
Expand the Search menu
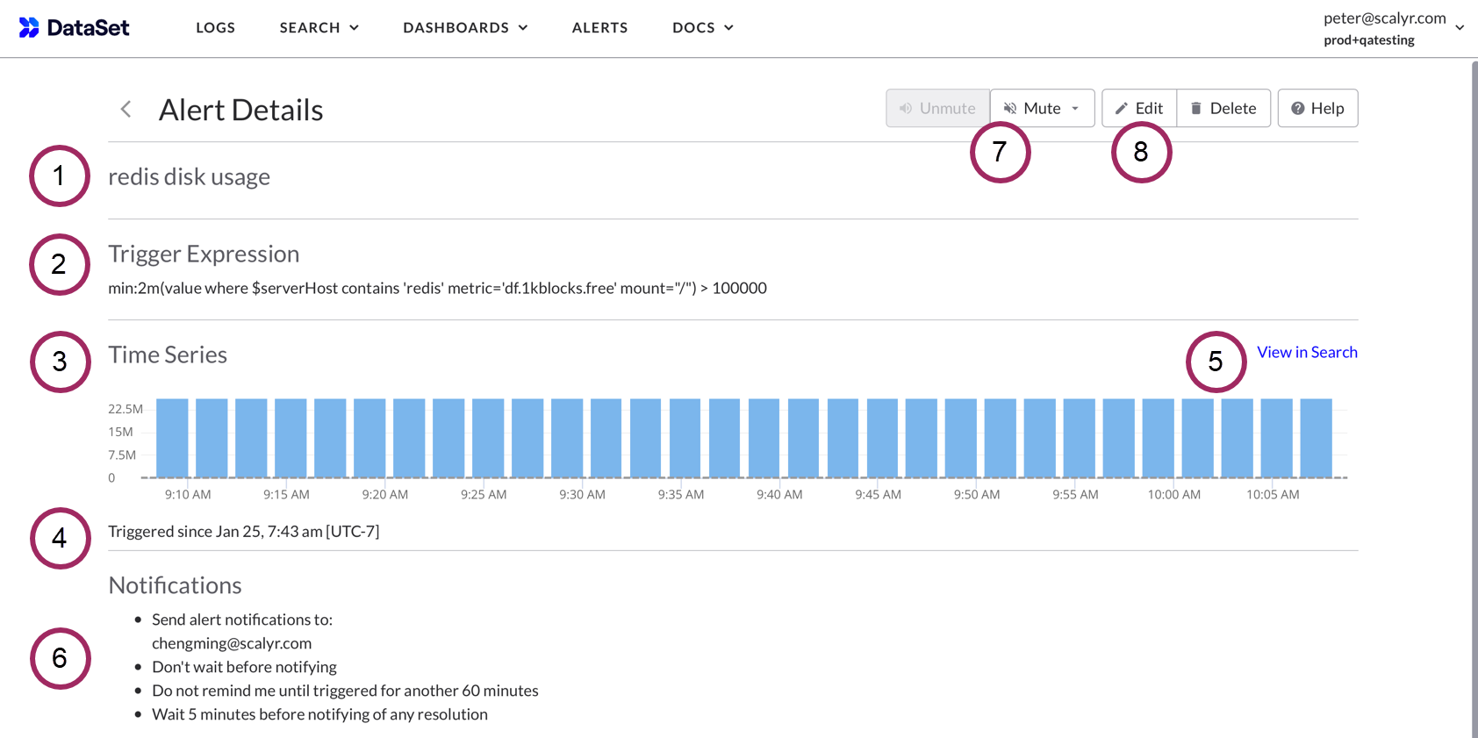click(x=319, y=28)
